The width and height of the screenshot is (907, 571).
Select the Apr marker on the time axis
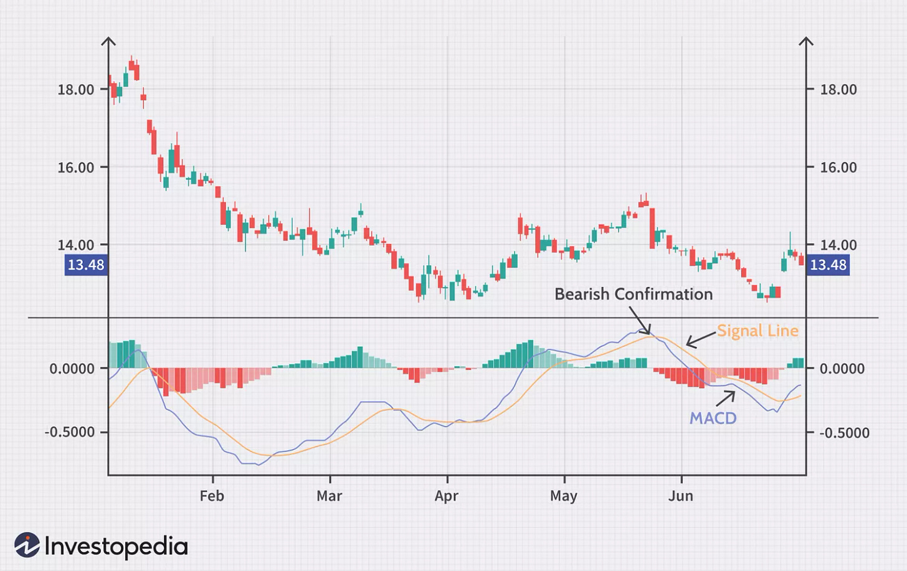[x=446, y=496]
